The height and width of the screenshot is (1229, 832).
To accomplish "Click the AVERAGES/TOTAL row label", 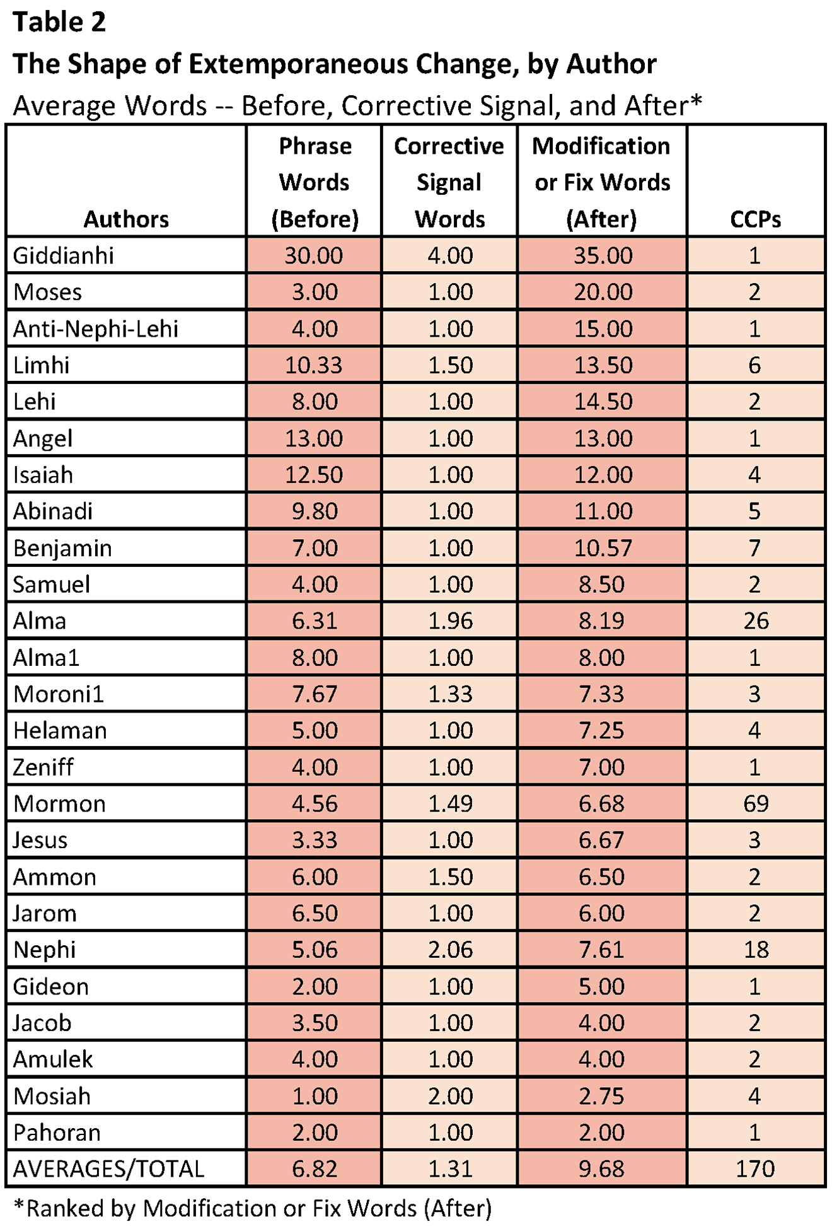I will pyautogui.click(x=108, y=1169).
